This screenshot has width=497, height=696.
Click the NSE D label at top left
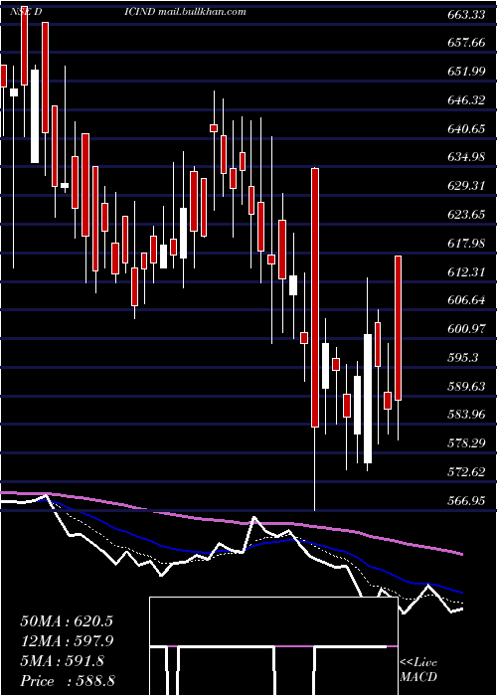click(26, 12)
